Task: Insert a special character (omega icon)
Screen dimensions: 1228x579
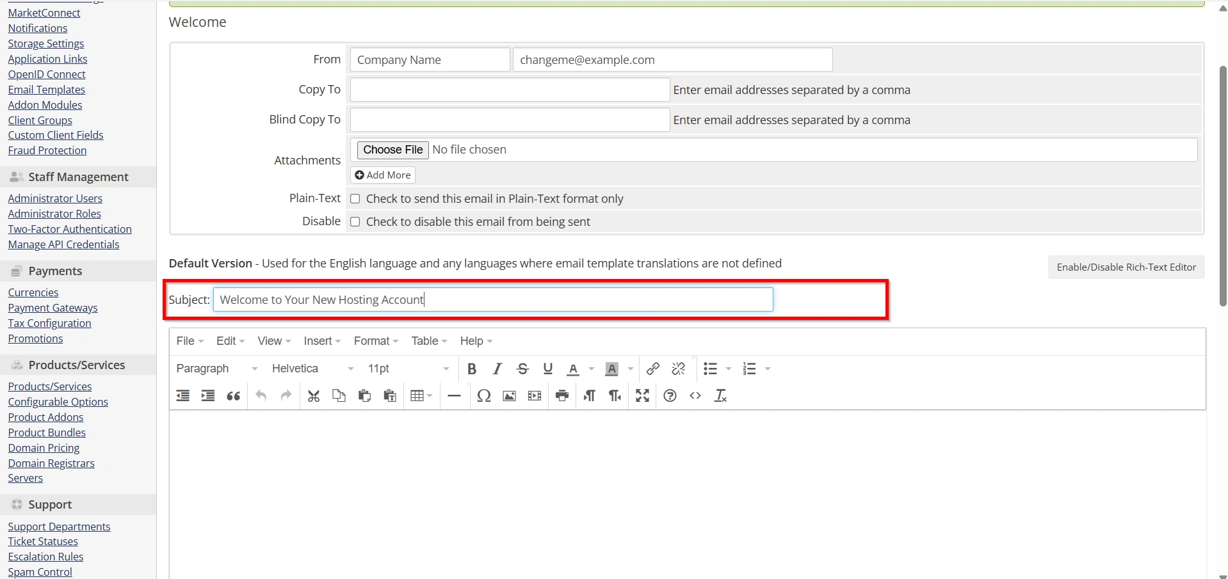Action: pos(484,396)
